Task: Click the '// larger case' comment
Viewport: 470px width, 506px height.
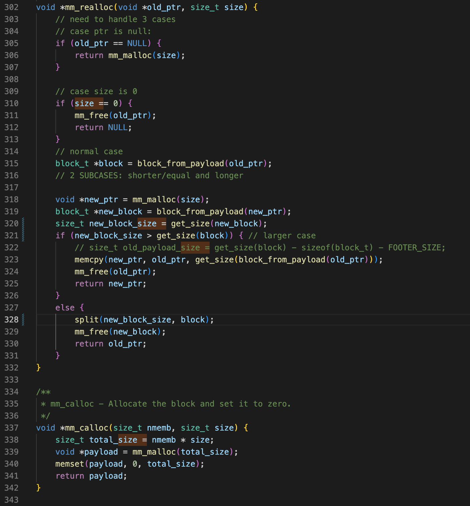Action: click(282, 236)
